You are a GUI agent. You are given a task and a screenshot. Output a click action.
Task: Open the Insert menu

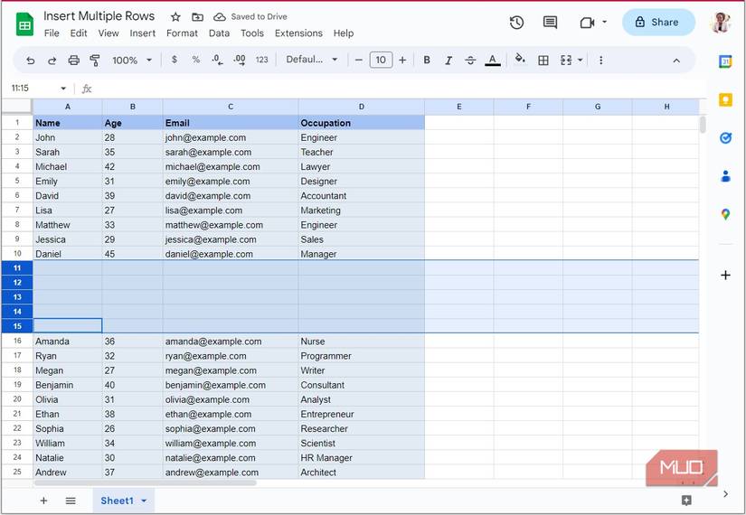(x=142, y=33)
